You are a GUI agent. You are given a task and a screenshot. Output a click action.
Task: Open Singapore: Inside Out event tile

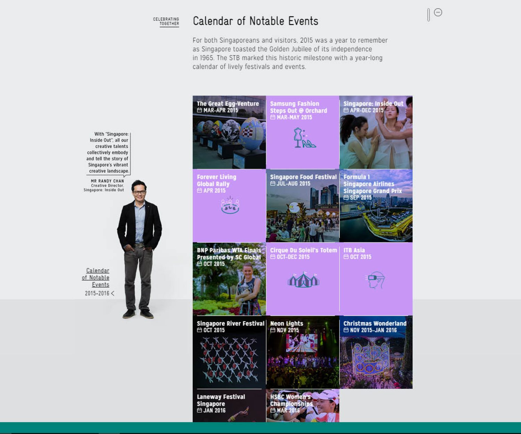coord(376,139)
